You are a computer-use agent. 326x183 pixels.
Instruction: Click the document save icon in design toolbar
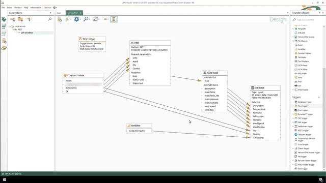pos(60,19)
